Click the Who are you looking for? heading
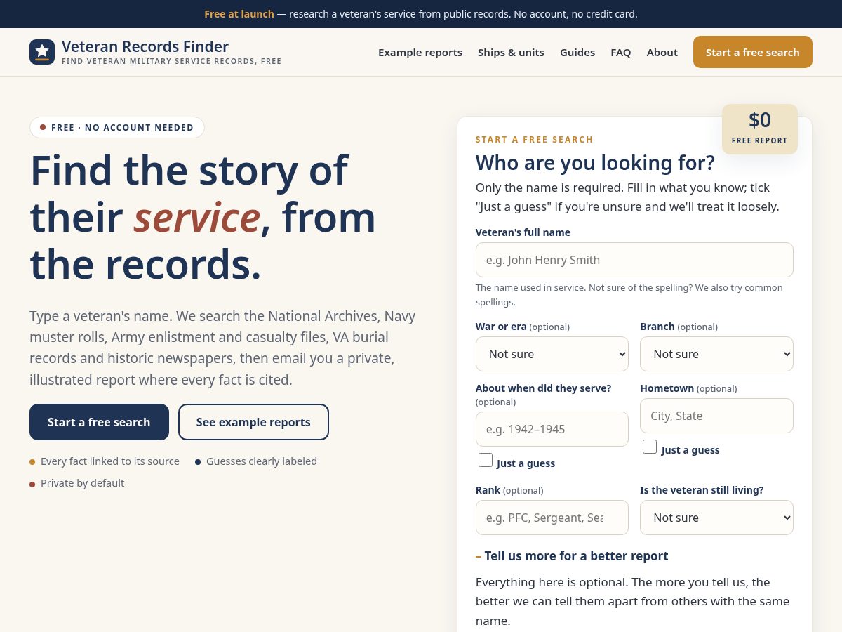This screenshot has width=842, height=632. (595, 163)
